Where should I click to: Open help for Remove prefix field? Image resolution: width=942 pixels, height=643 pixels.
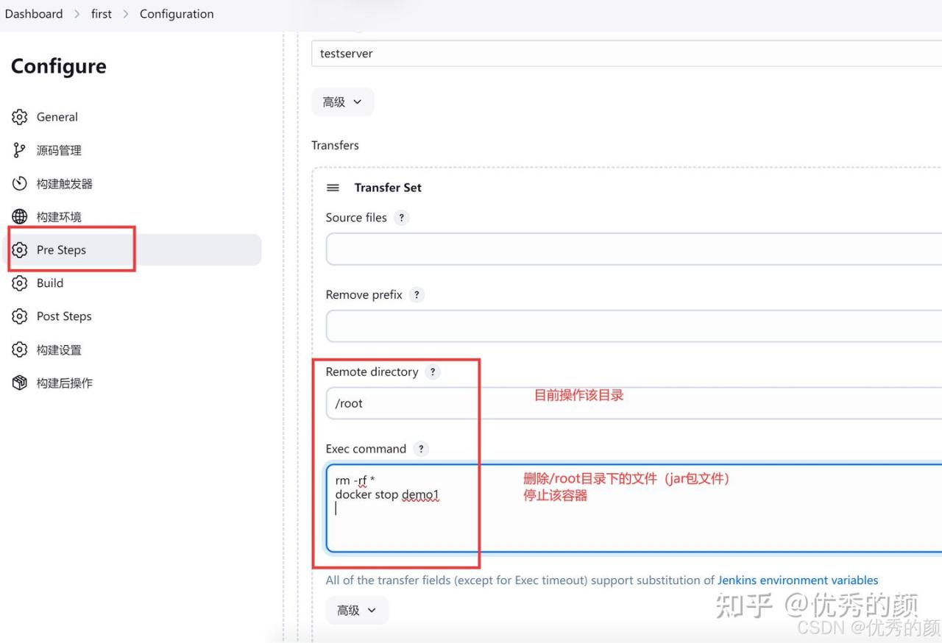[417, 295]
